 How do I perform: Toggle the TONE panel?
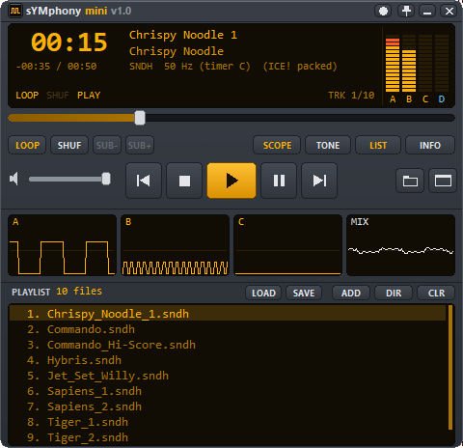tap(328, 145)
